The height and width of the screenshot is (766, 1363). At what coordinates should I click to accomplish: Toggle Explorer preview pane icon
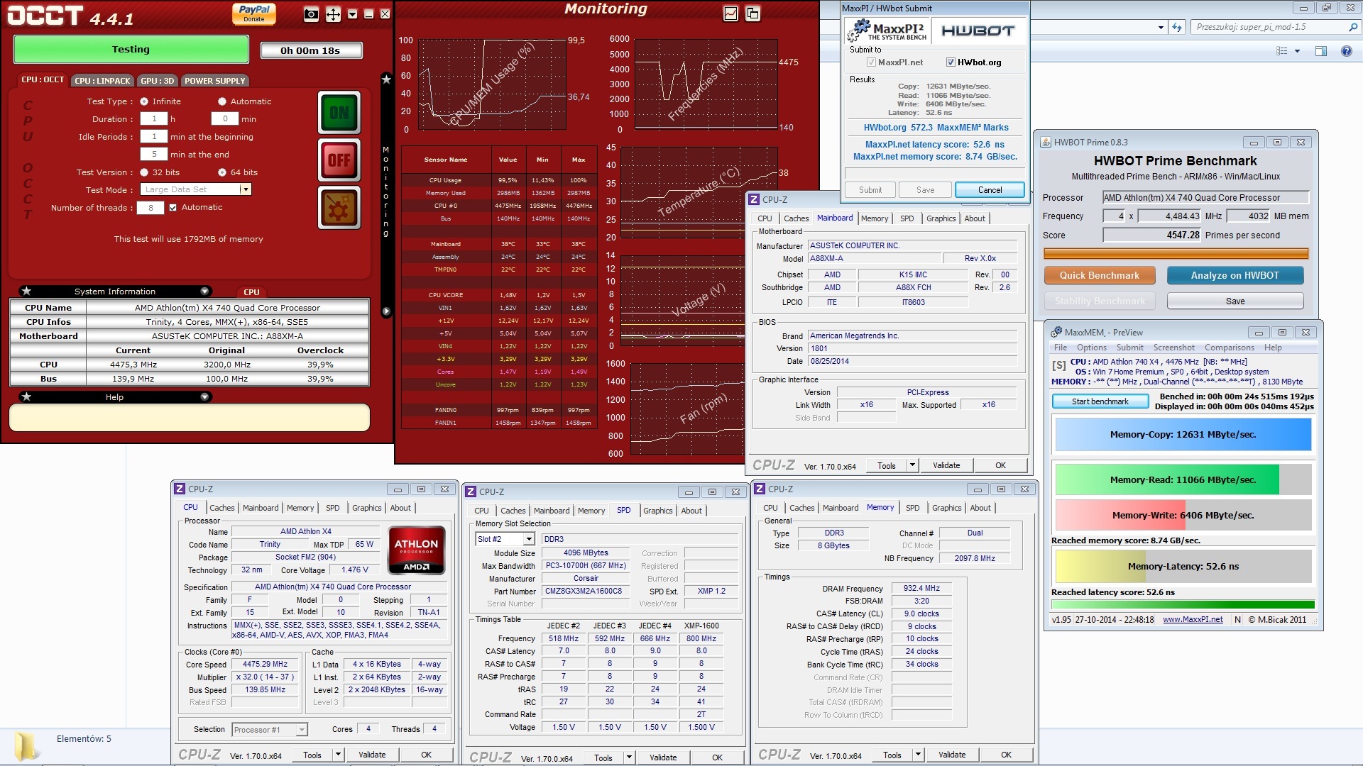[x=1320, y=51]
